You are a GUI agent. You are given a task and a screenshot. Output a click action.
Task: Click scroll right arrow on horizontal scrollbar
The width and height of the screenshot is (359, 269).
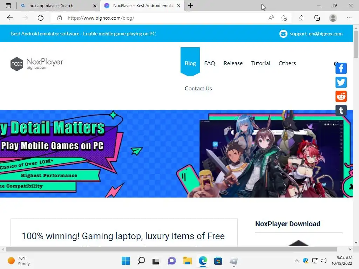(x=350, y=249)
